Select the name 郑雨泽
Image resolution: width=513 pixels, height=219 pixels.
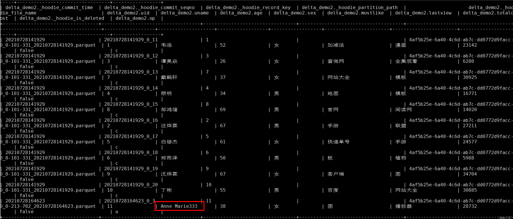click(x=169, y=158)
